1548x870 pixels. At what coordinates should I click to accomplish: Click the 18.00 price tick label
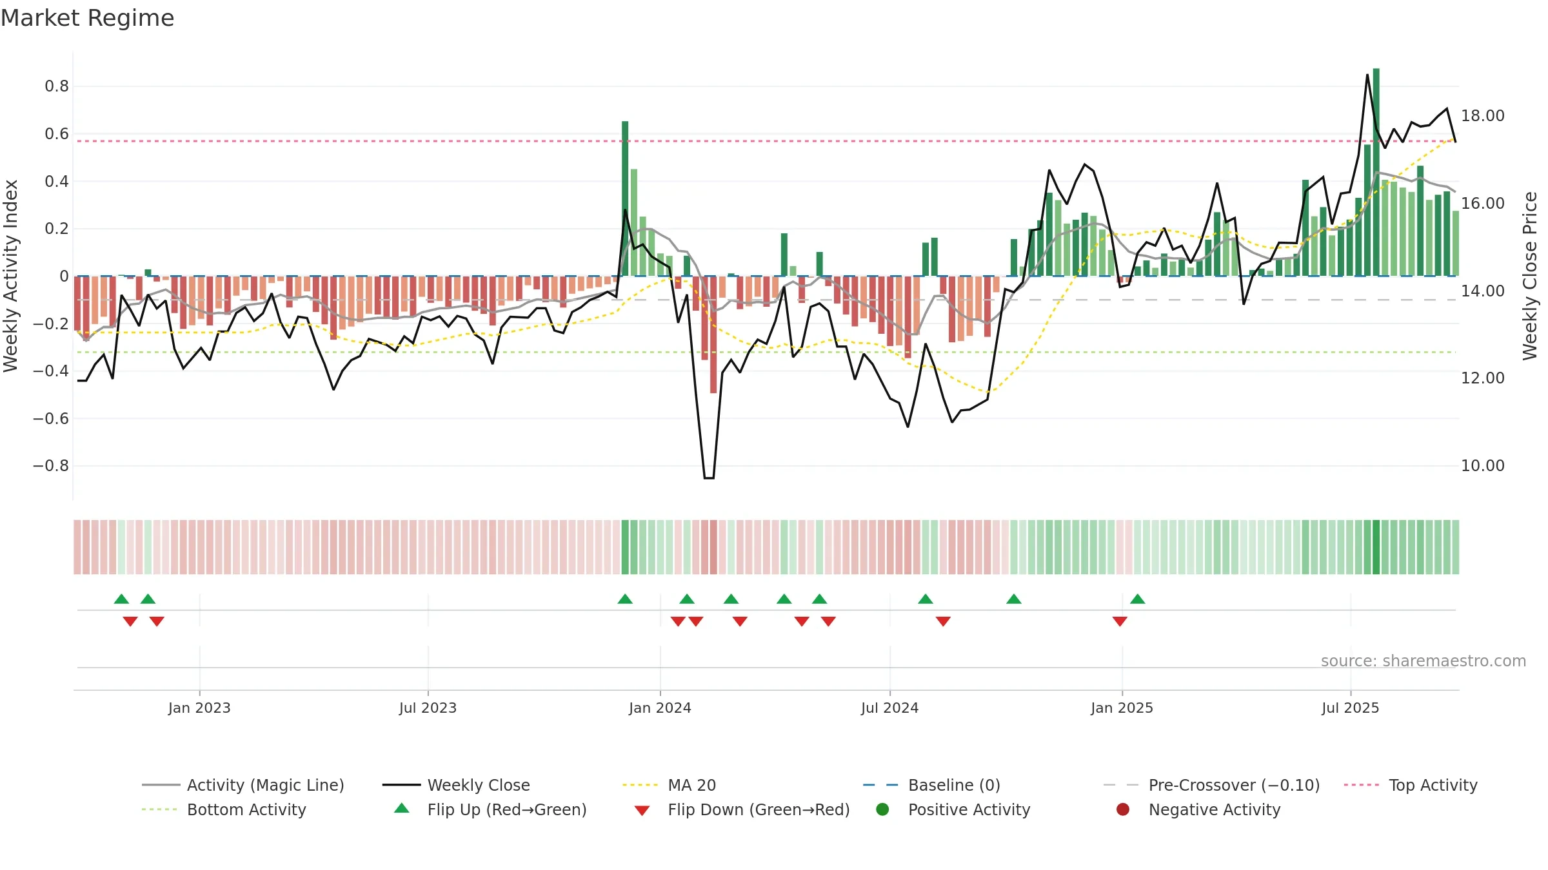(1482, 116)
